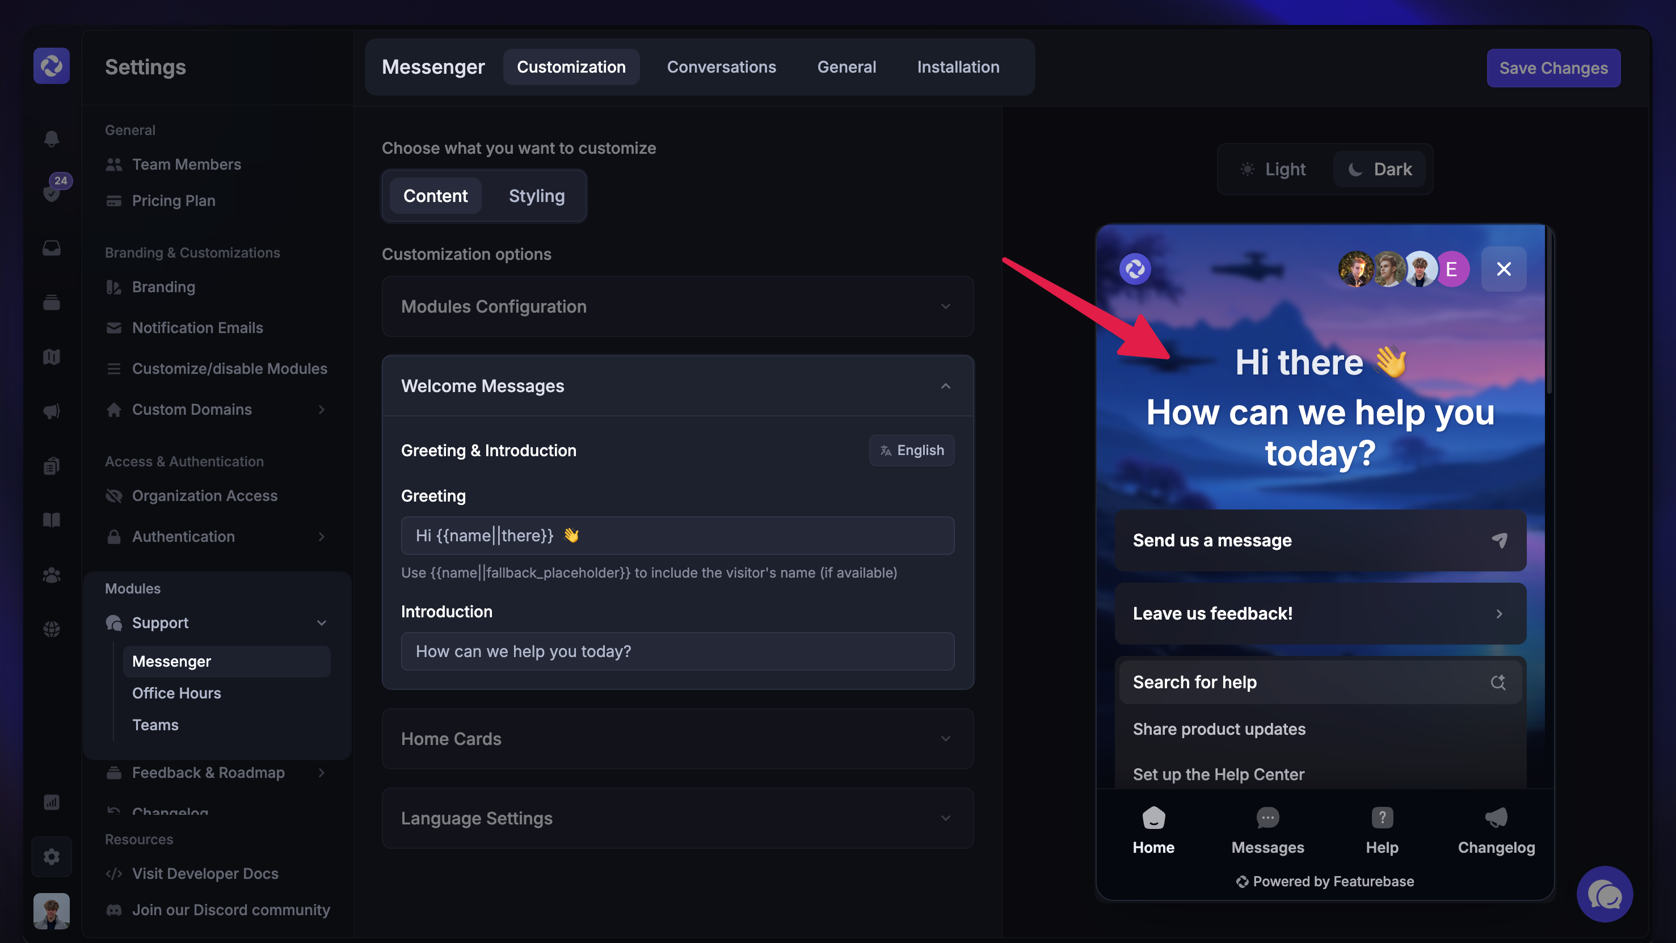
Task: Click the Save Changes button
Action: click(1553, 68)
